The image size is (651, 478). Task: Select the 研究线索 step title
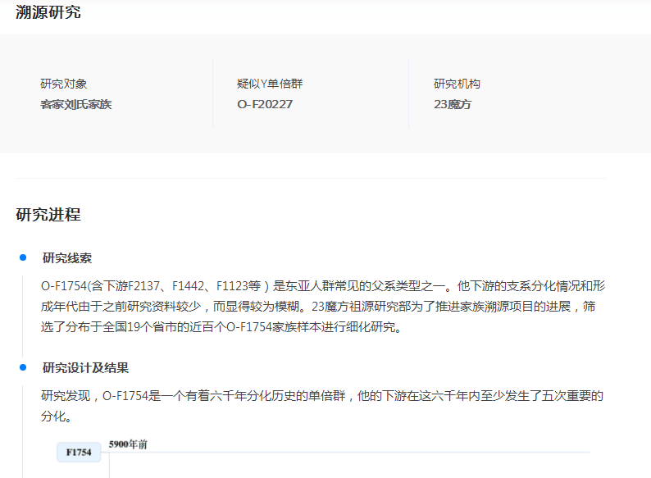pos(67,258)
